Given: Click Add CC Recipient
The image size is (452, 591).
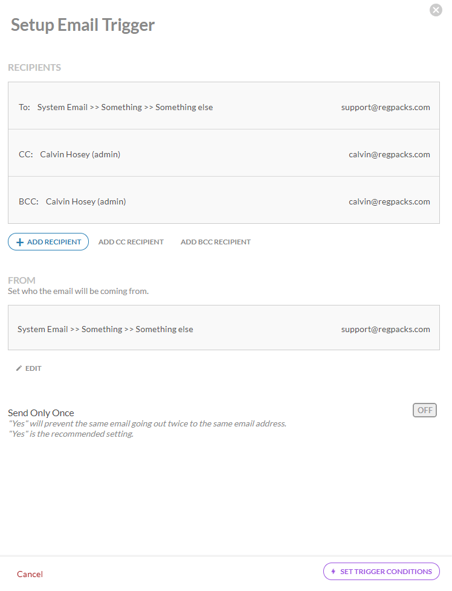Looking at the screenshot, I should (131, 242).
